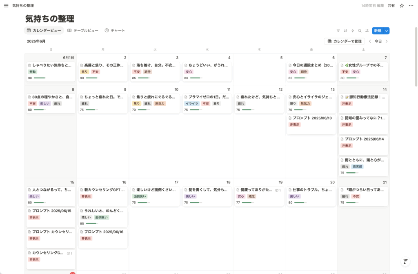This screenshot has width=418, height=274.
Task: Open the three-dot page options menu
Action: click(411, 6)
